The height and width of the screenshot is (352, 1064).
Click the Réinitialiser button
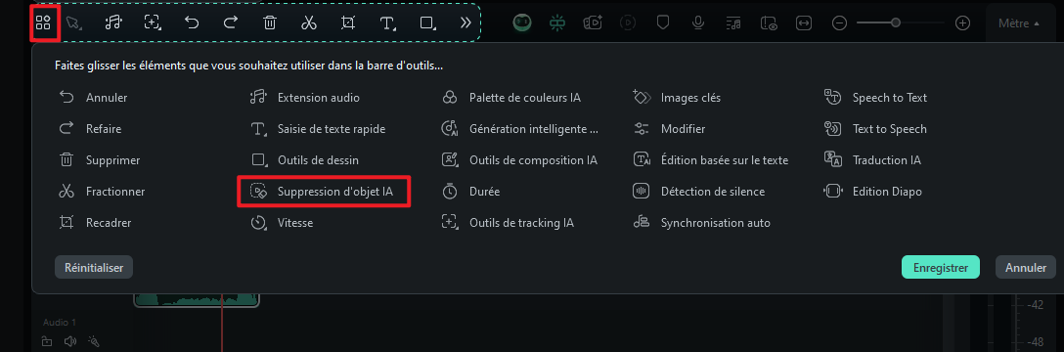tap(94, 267)
